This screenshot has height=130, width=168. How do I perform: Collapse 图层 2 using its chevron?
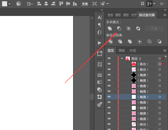click(x=122, y=58)
